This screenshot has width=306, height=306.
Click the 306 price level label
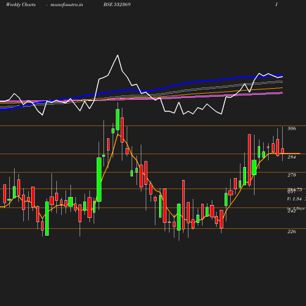coord(291,129)
